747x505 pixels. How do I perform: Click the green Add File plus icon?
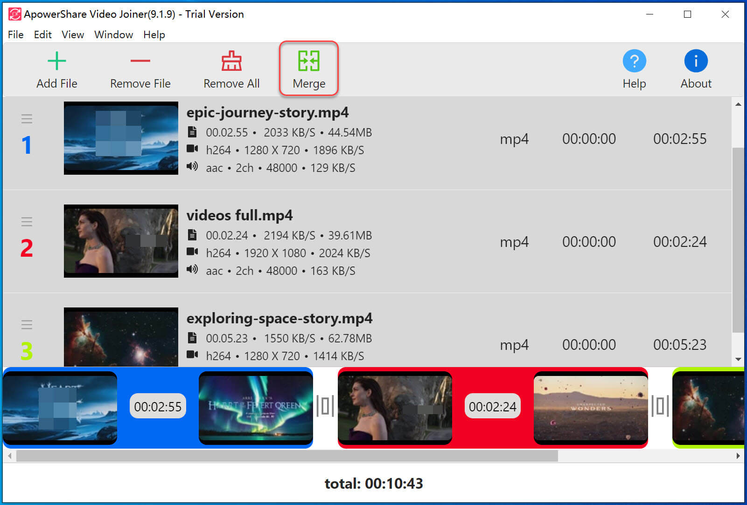pyautogui.click(x=57, y=61)
